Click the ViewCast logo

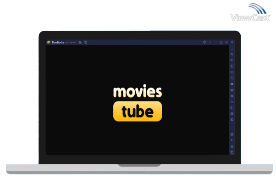point(250,12)
